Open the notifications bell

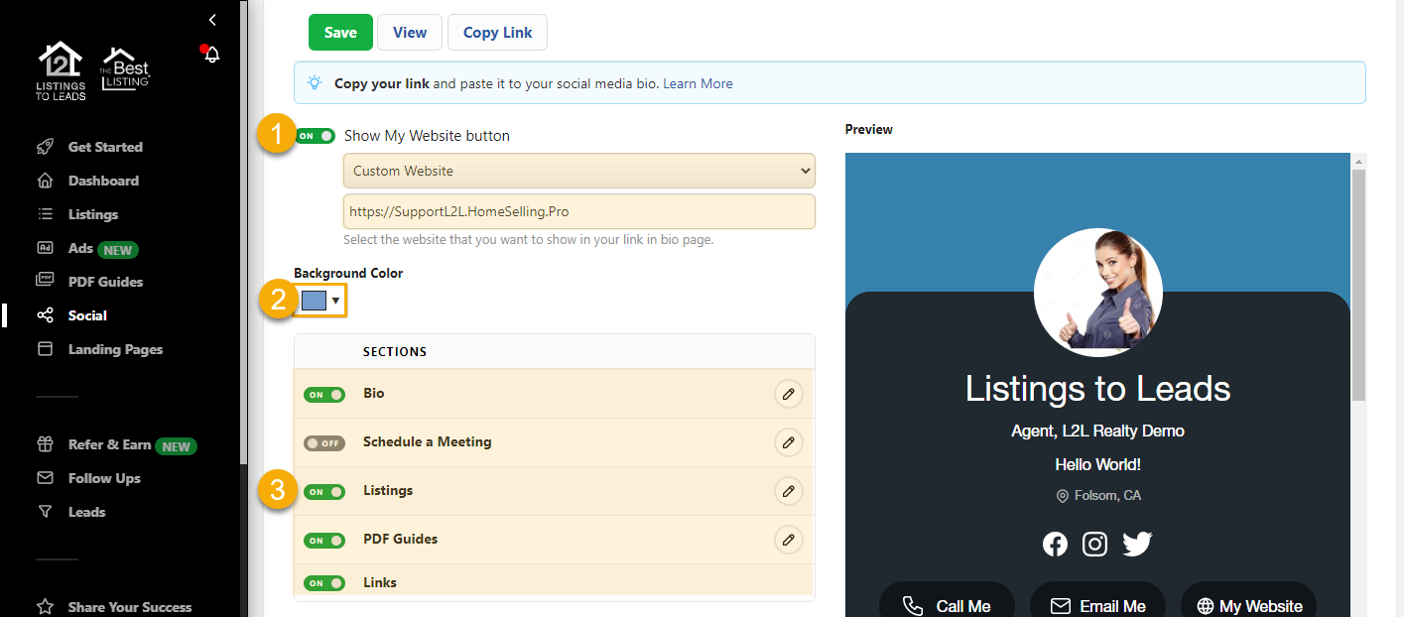pos(211,55)
